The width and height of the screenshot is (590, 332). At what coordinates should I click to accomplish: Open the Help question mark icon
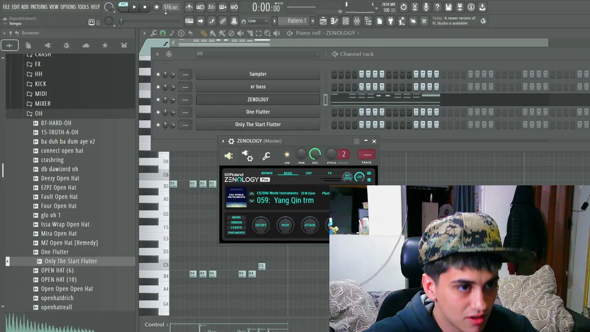pos(437,7)
